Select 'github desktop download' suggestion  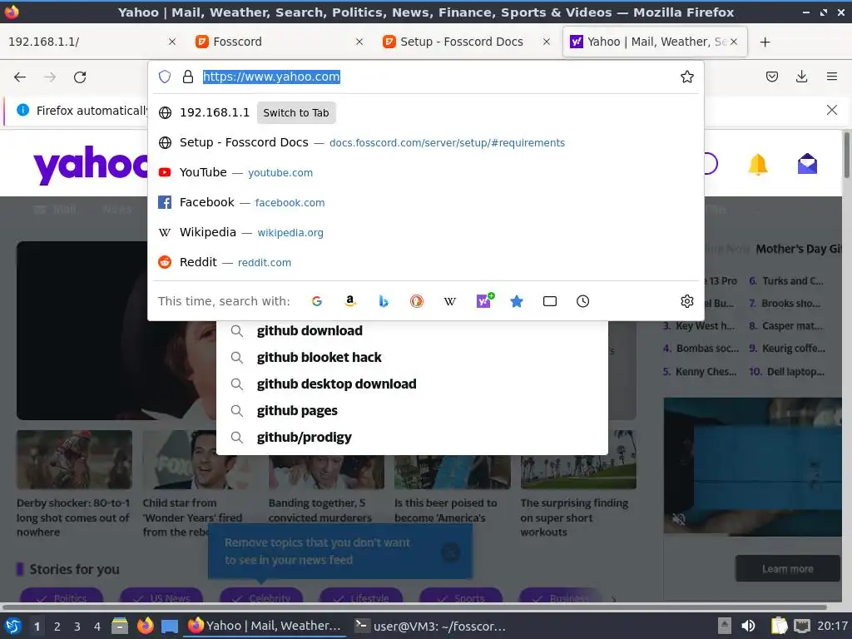click(x=412, y=384)
